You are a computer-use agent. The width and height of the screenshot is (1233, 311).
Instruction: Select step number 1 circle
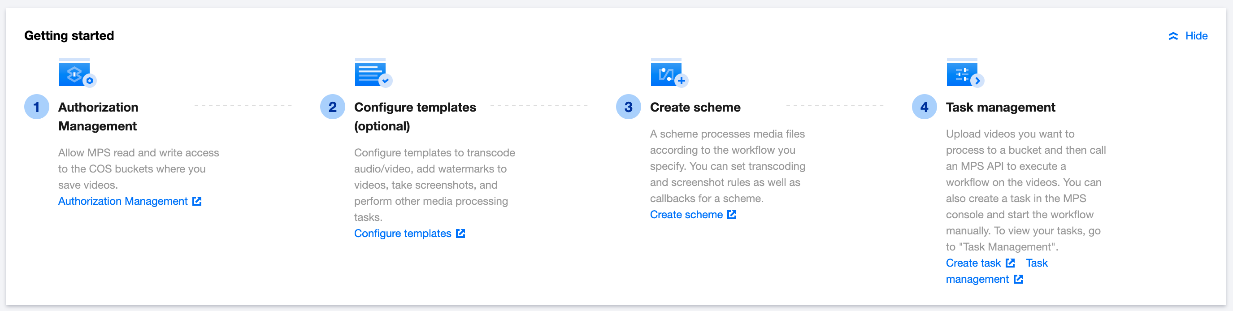tap(37, 107)
